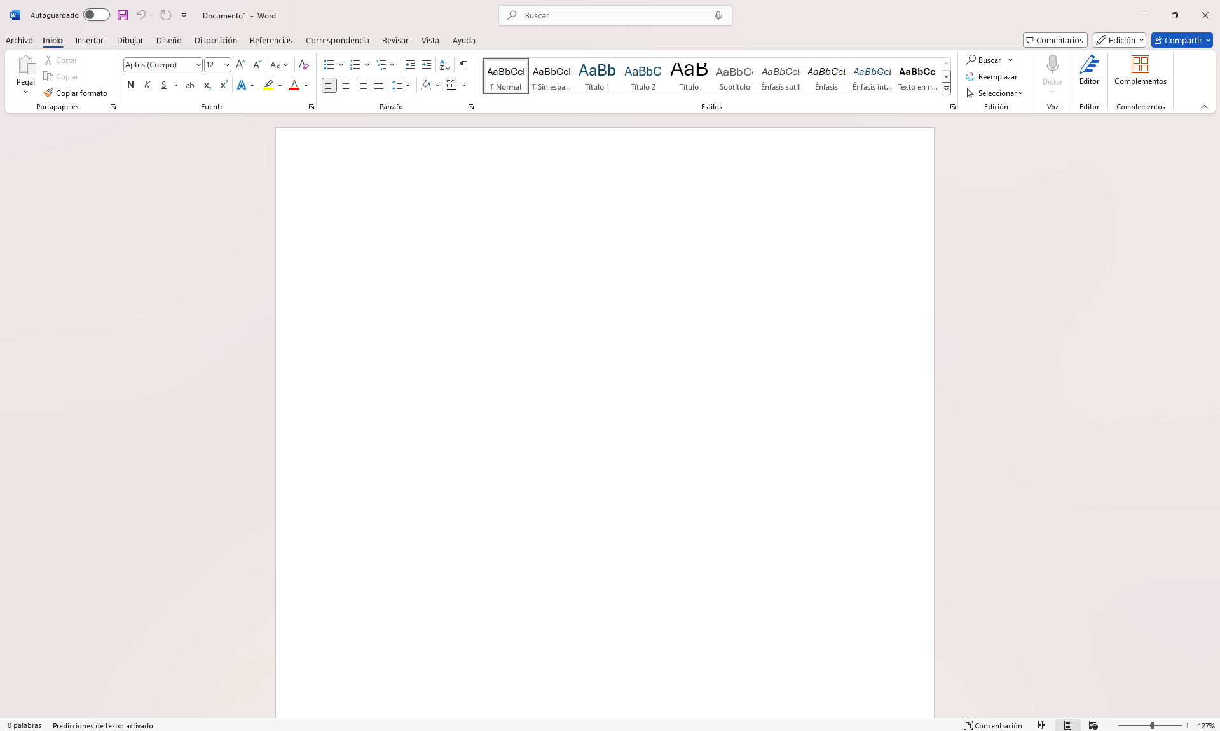The width and height of the screenshot is (1220, 731).
Task: Click the show paragraph marks icon
Action: coord(463,65)
